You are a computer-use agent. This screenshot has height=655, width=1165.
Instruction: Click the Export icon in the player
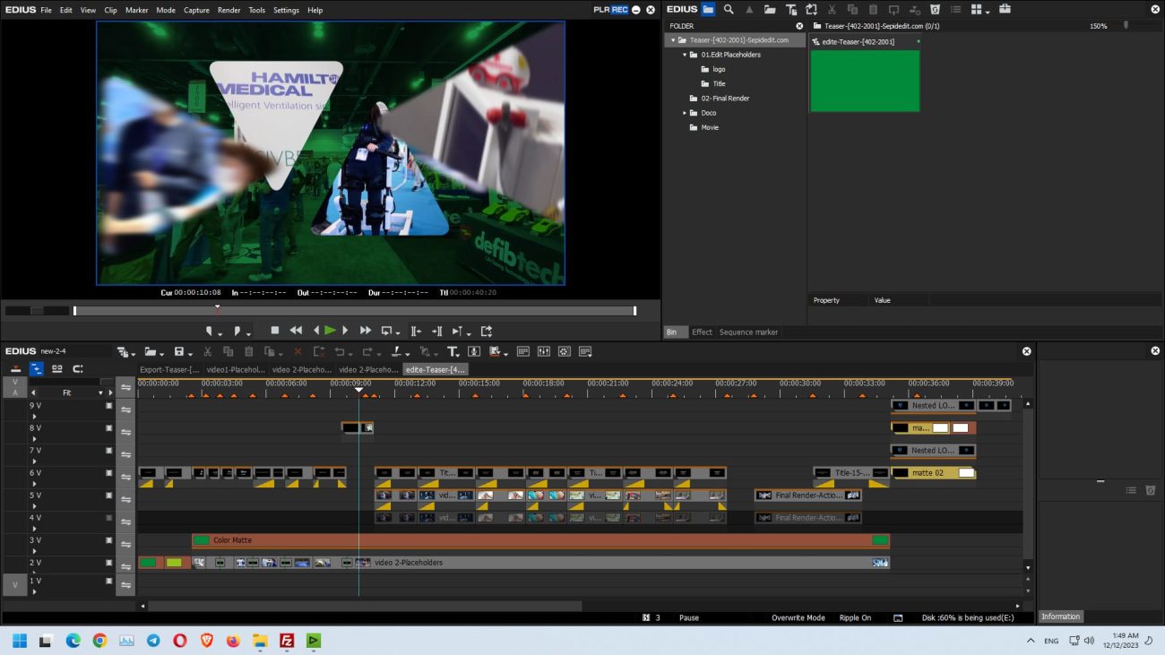pos(487,331)
